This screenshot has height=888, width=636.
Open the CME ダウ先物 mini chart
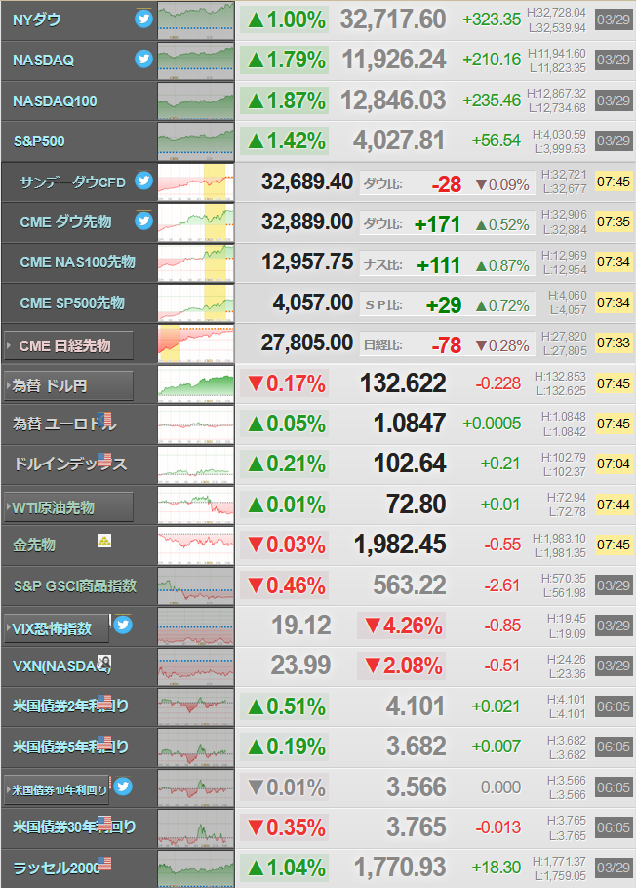click(196, 222)
